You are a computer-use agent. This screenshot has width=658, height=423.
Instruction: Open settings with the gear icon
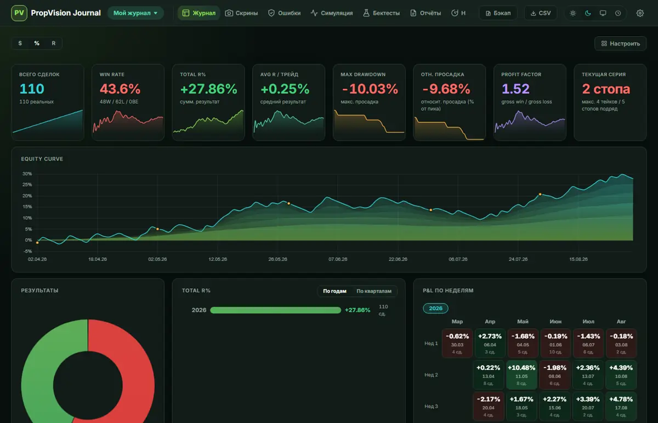[x=640, y=13]
